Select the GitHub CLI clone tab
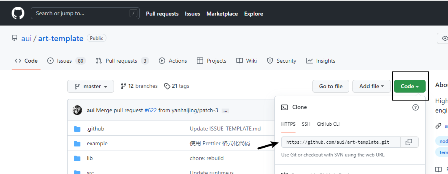This screenshot has width=448, height=174. pos(328,124)
